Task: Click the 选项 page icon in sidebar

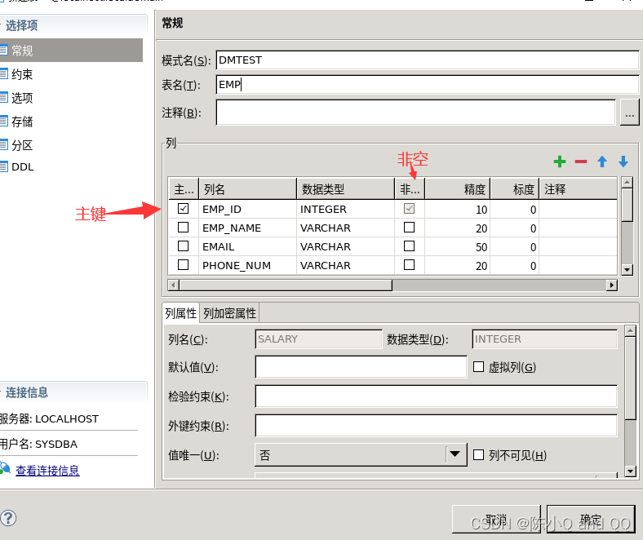Action: (4, 98)
